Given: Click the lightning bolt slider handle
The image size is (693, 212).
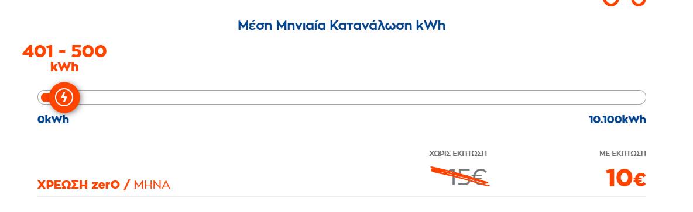Looking at the screenshot, I should (x=64, y=98).
